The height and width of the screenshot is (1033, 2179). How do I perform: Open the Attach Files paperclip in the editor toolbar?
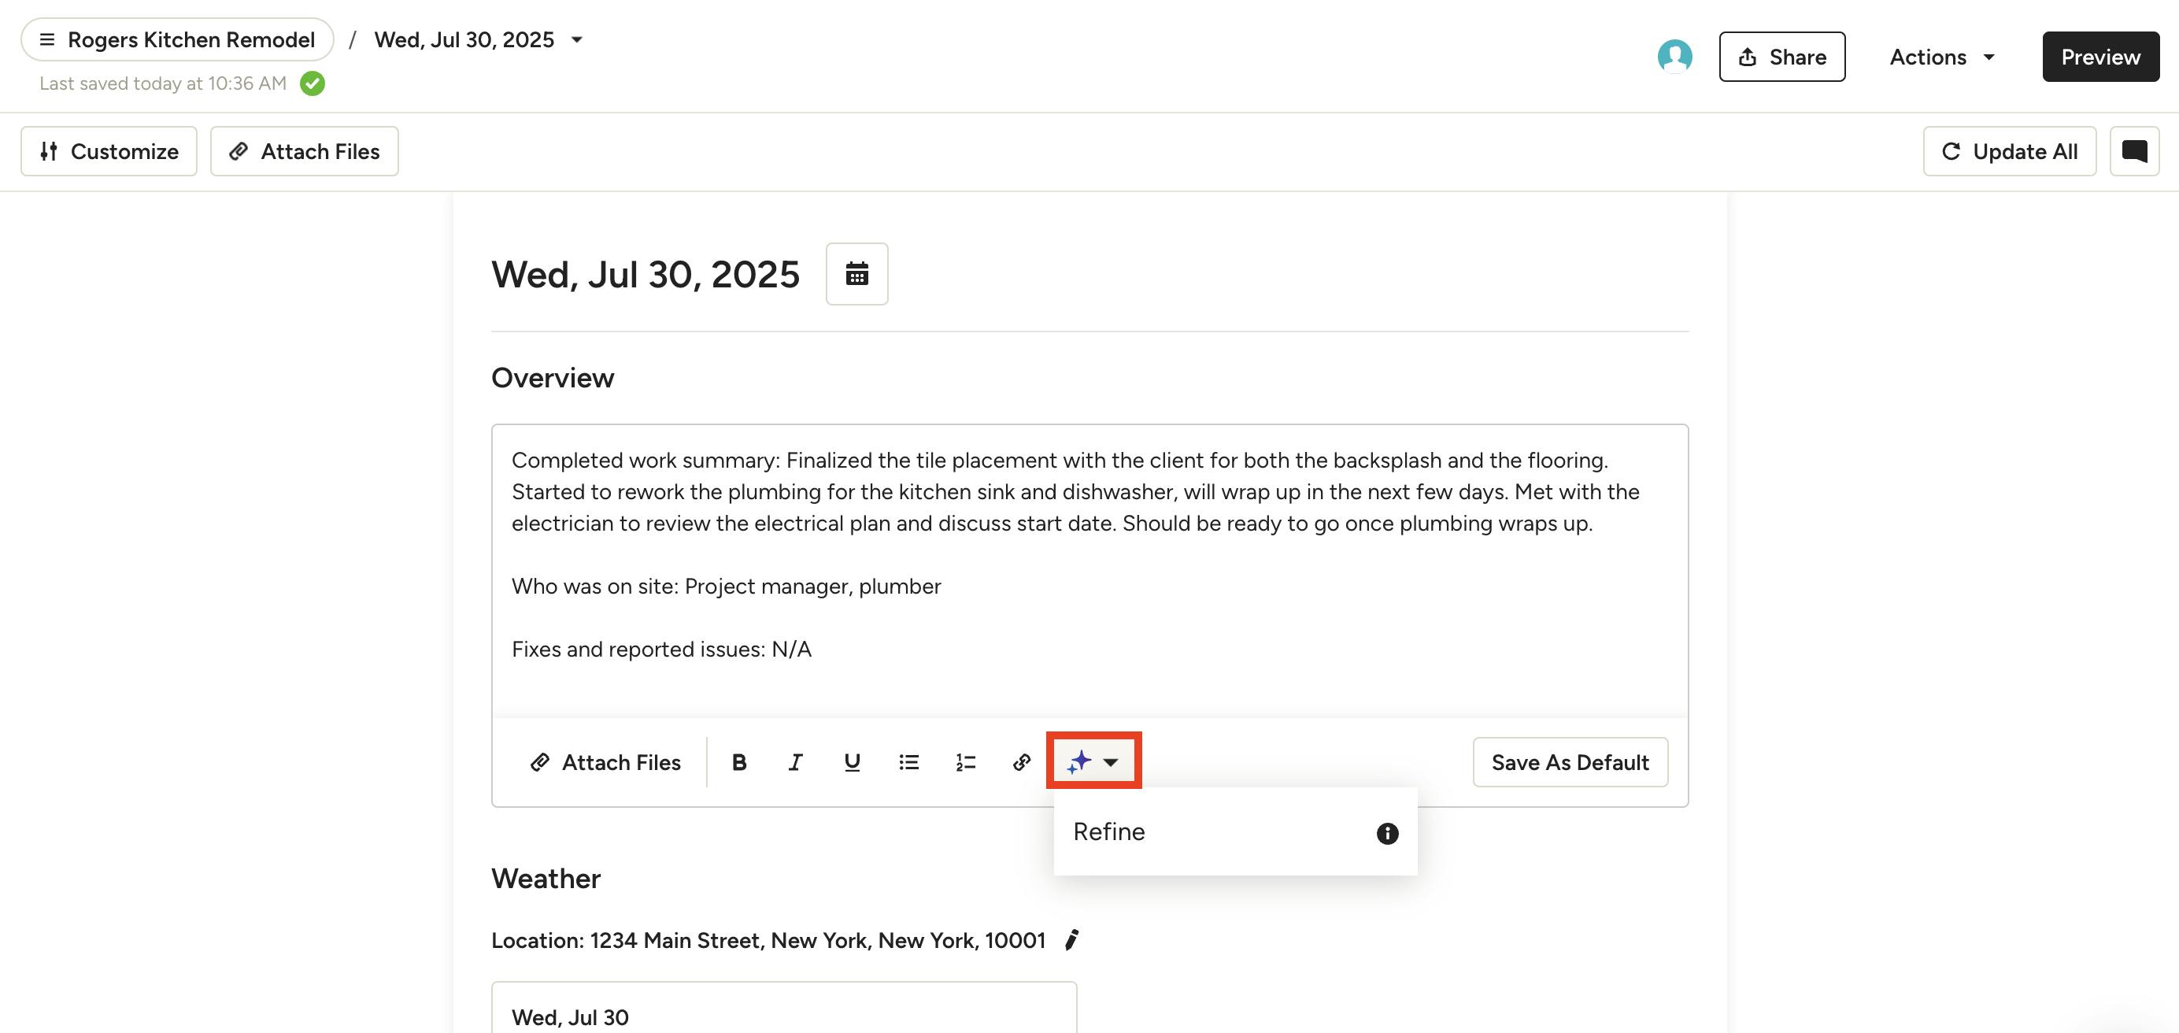point(605,761)
